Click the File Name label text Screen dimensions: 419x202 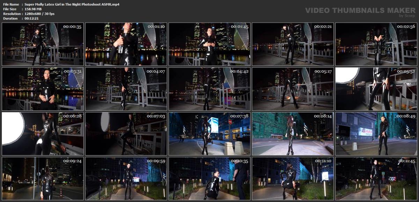pos(10,5)
